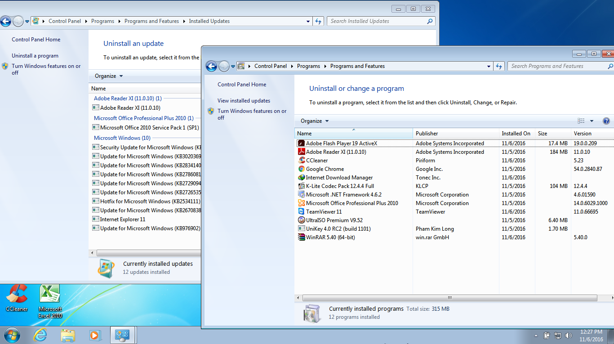Open recent pages dropdown in Installed Updates window
Image resolution: width=614 pixels, height=344 pixels.
(27, 21)
